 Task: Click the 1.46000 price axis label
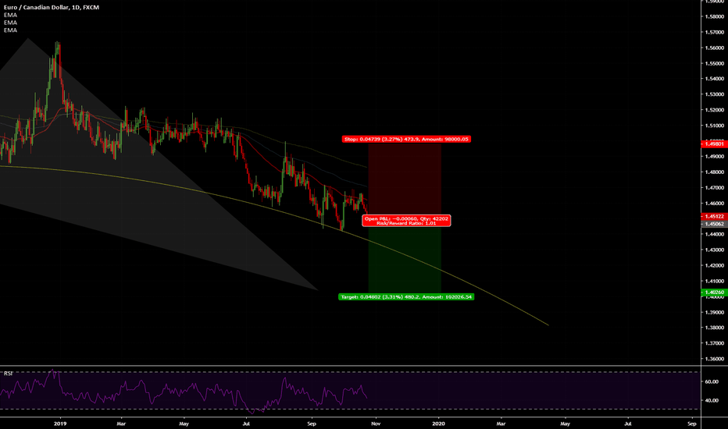coord(715,204)
